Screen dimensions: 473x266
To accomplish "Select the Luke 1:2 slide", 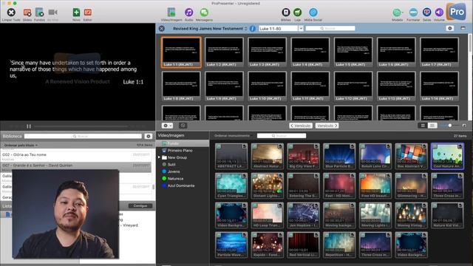I will (x=224, y=52).
